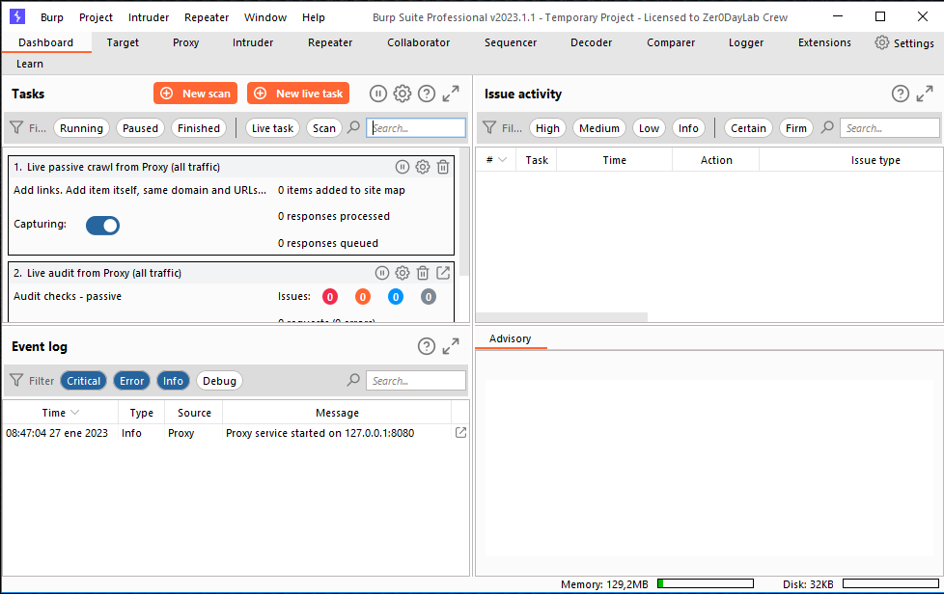Delete the Live passive crawl task
944x594 pixels.
(443, 167)
